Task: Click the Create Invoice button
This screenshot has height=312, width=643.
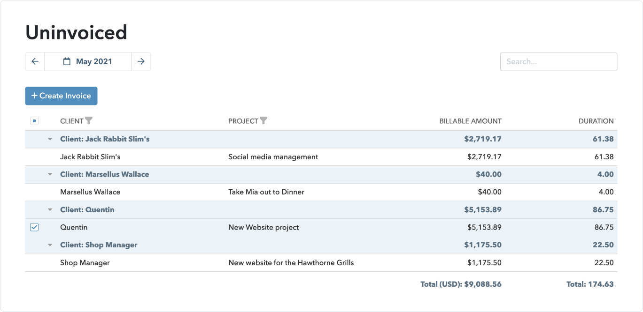Action: point(61,96)
